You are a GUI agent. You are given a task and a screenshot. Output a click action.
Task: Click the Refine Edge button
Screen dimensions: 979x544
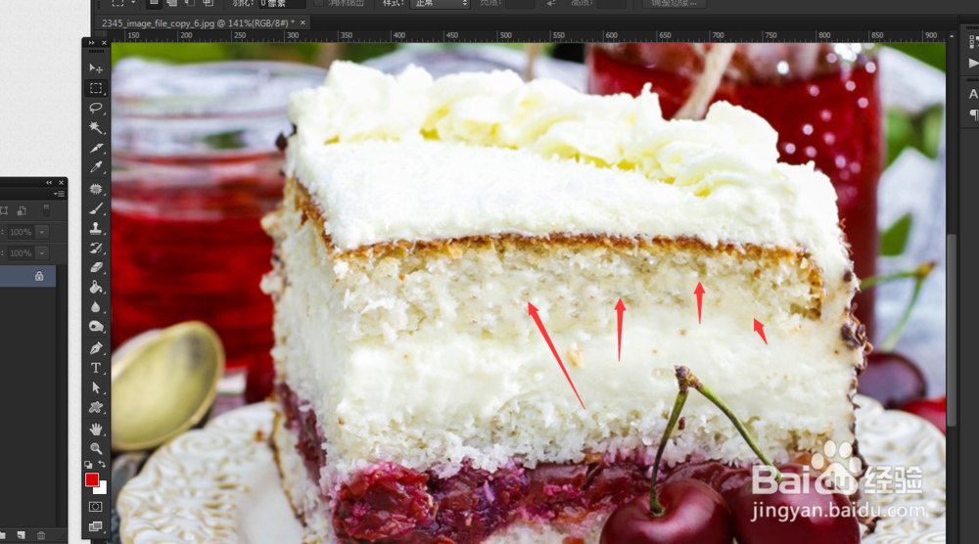coord(675,3)
